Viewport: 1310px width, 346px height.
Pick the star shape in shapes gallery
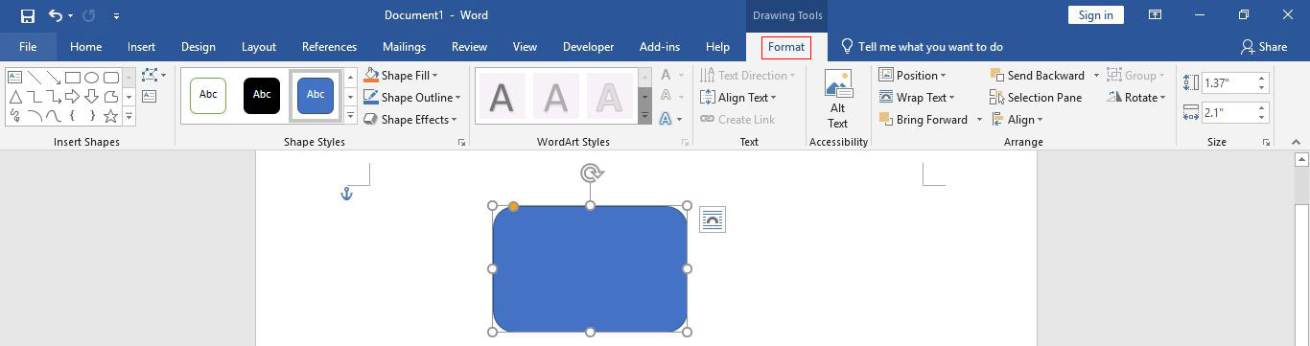click(x=111, y=116)
